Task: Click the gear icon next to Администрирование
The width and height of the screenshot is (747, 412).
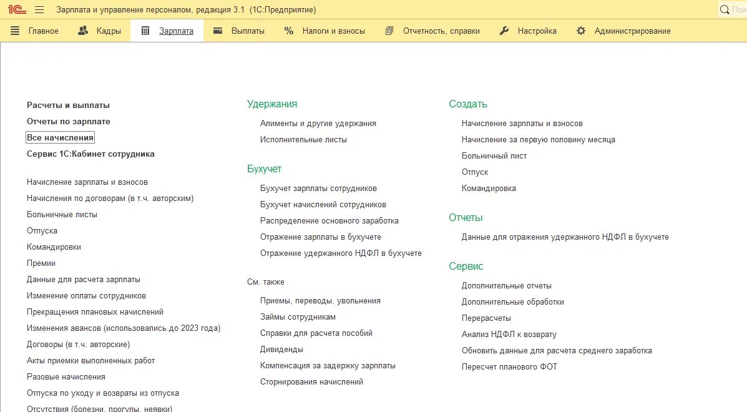Action: coord(580,30)
